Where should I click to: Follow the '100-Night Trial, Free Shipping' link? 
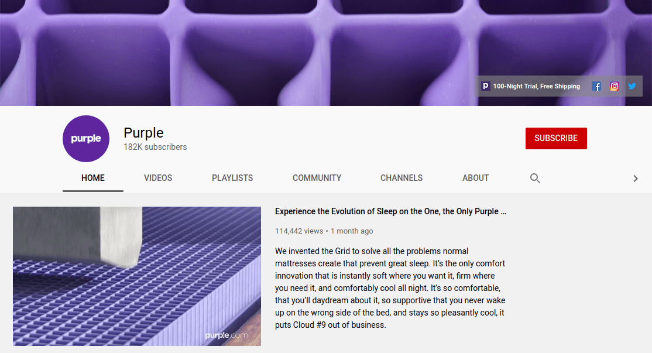(536, 86)
